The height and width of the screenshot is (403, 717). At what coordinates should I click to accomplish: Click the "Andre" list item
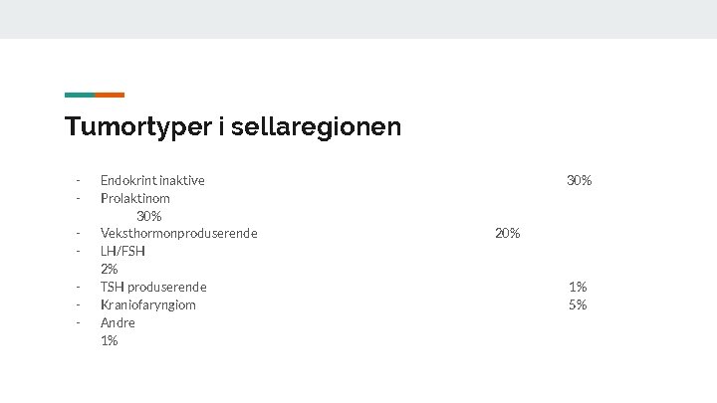[118, 323]
